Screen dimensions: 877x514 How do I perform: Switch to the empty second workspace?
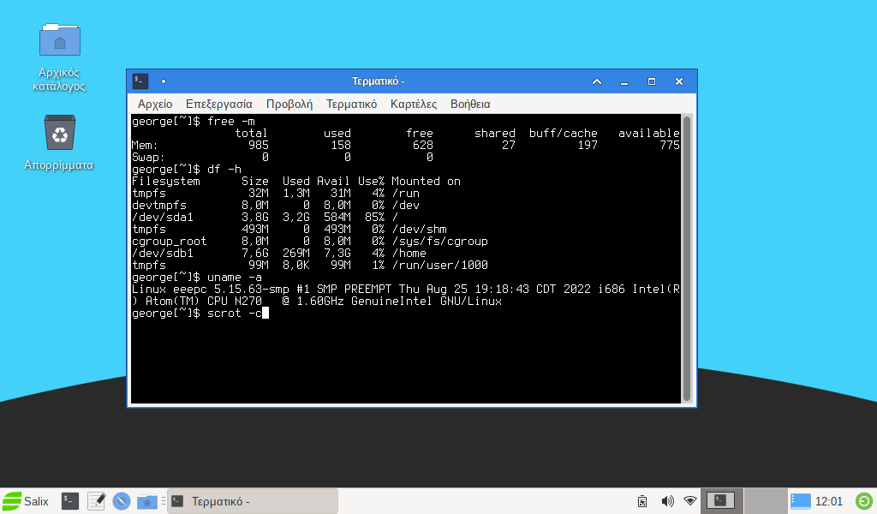766,500
